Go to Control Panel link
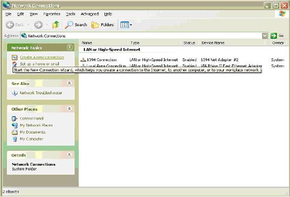Viewport: 290px width, 197px height. point(31,119)
